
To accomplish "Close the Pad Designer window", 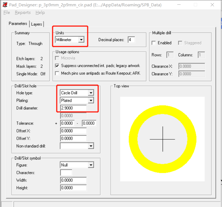I will pyautogui.click(x=212, y=5).
